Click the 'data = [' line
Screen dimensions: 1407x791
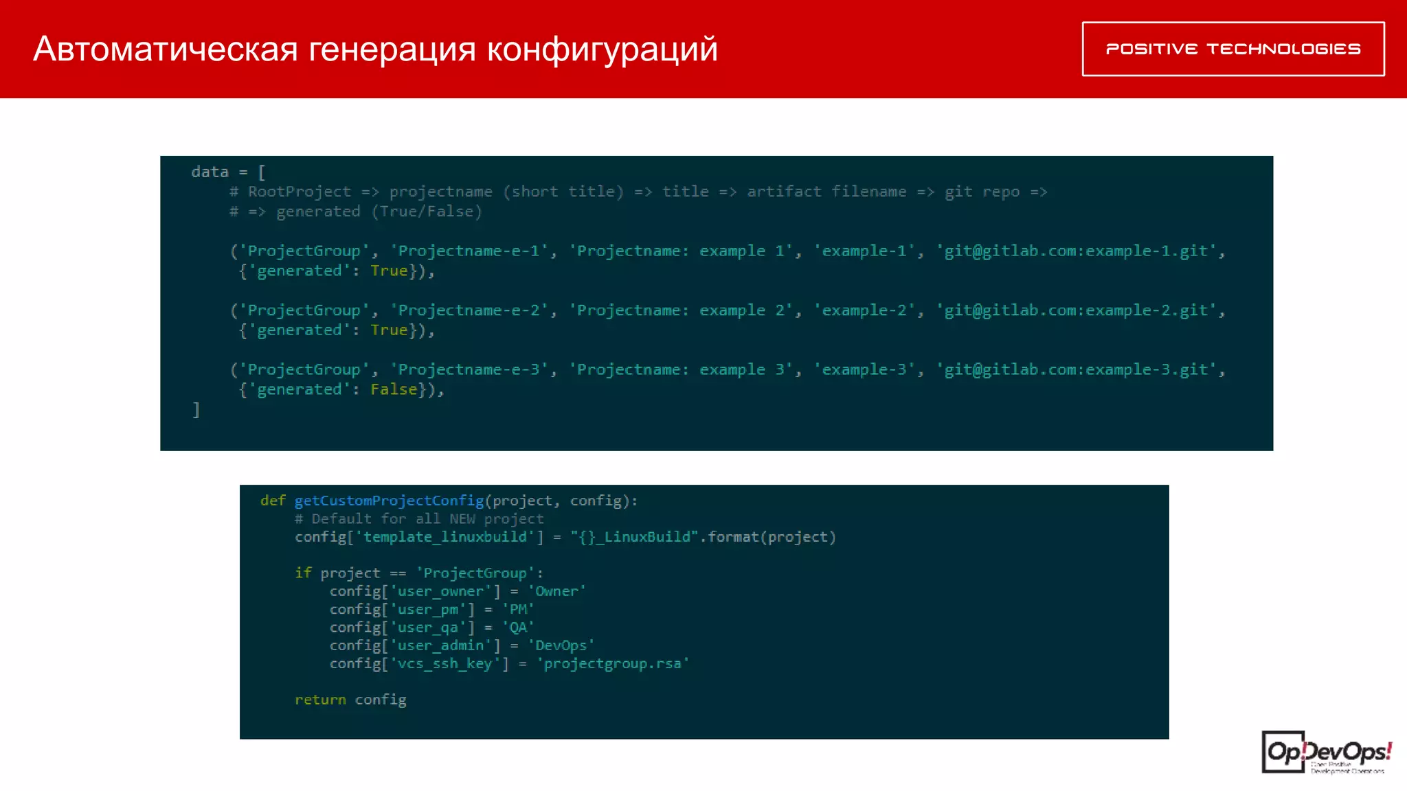pyautogui.click(x=228, y=172)
